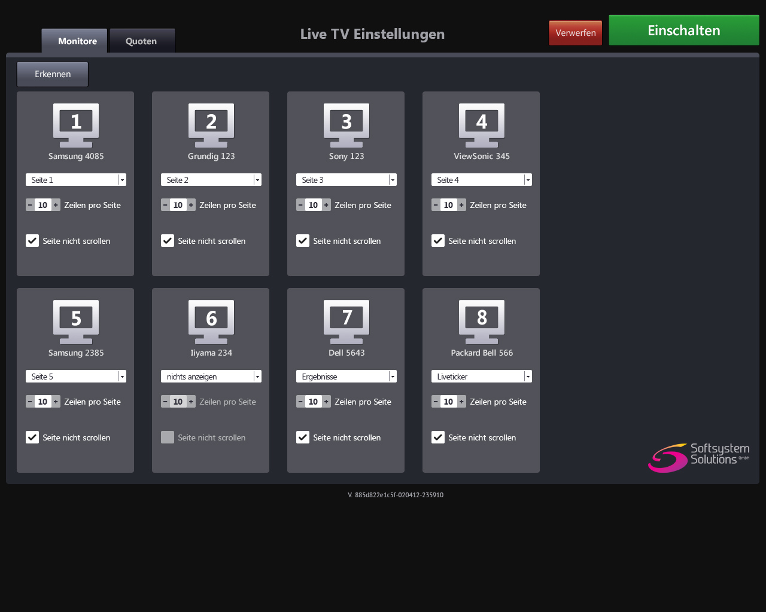This screenshot has width=766, height=612.
Task: Click the 'Iiyama 234' monitor name
Action: pyautogui.click(x=211, y=353)
